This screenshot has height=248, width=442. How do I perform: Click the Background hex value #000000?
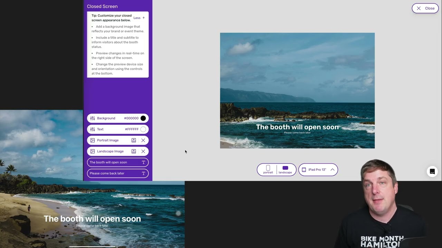pos(131,118)
